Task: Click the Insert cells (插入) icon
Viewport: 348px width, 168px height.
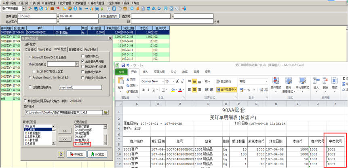Action: point(316,81)
